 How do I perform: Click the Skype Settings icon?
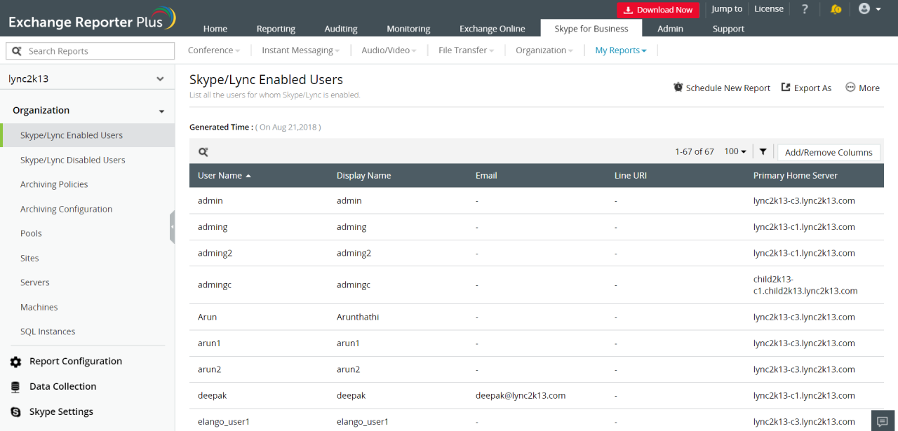click(x=15, y=412)
